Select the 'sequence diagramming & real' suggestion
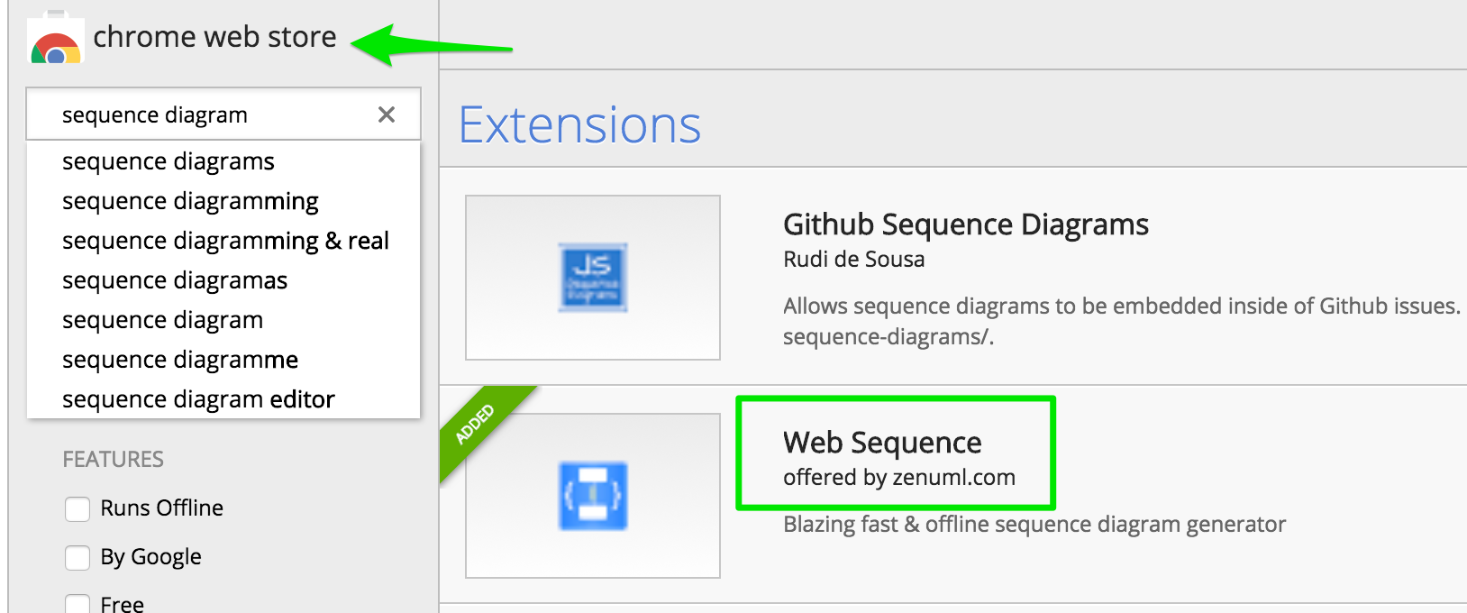 (223, 241)
